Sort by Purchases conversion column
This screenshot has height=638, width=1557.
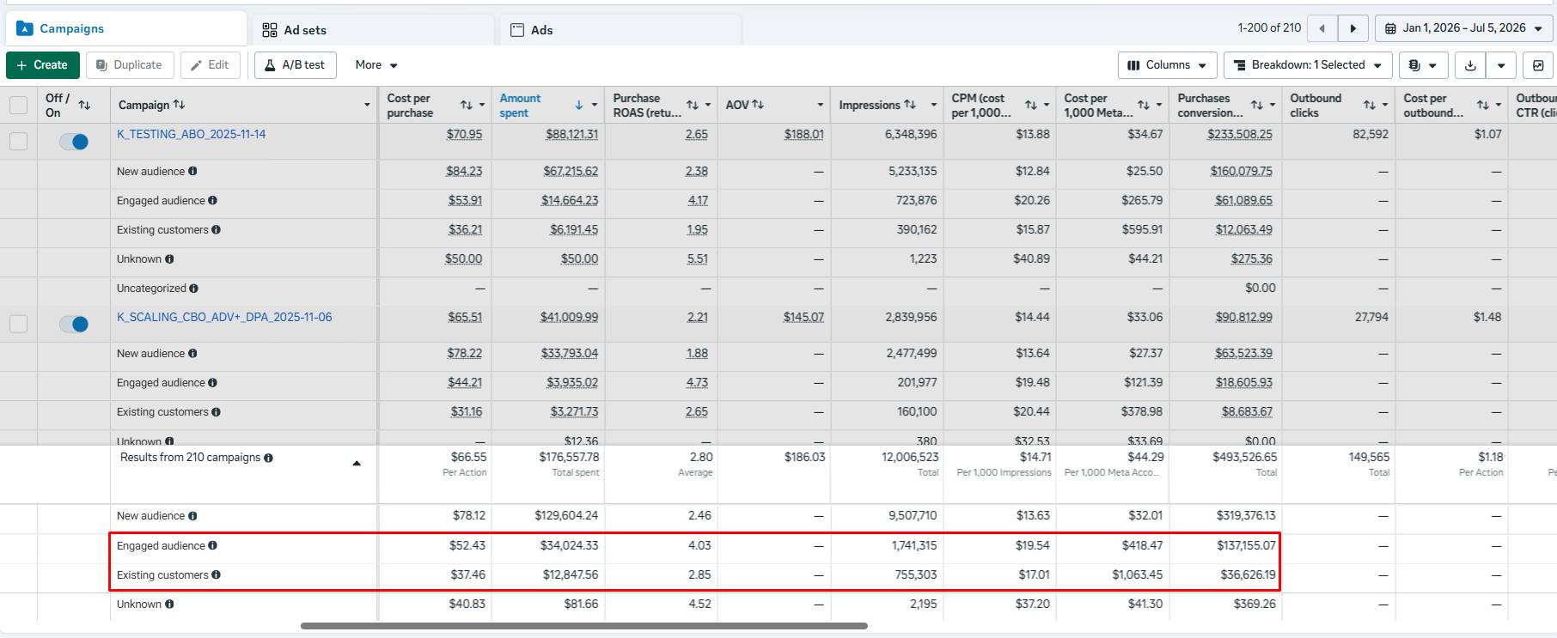(x=1257, y=105)
